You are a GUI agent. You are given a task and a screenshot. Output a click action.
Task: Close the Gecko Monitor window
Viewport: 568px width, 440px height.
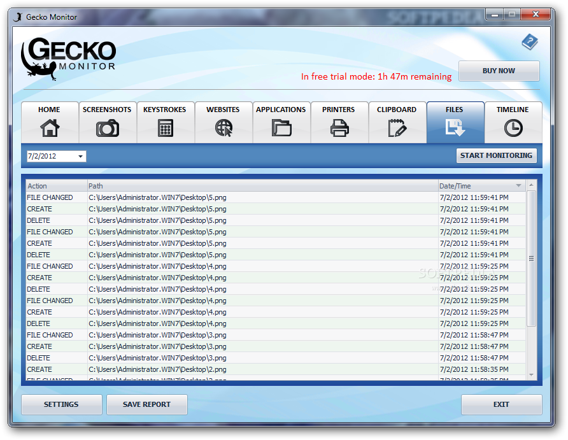(536, 15)
